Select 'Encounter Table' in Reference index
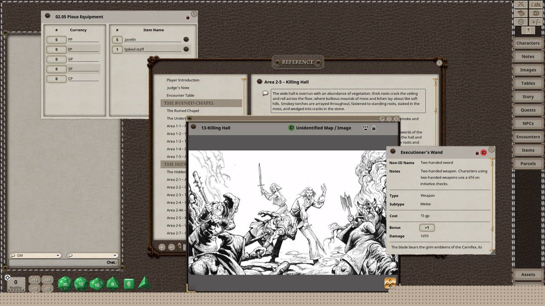This screenshot has height=306, width=545. tap(181, 95)
